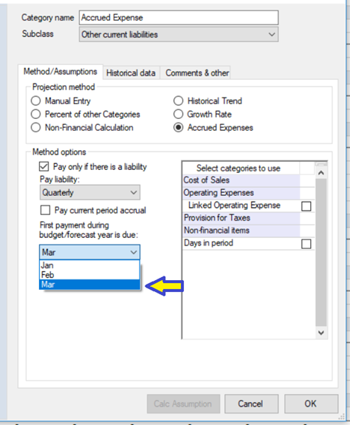This screenshot has height=425, width=350.
Task: Expand the Pay liability Quarterly dropdown
Action: [x=90, y=192]
